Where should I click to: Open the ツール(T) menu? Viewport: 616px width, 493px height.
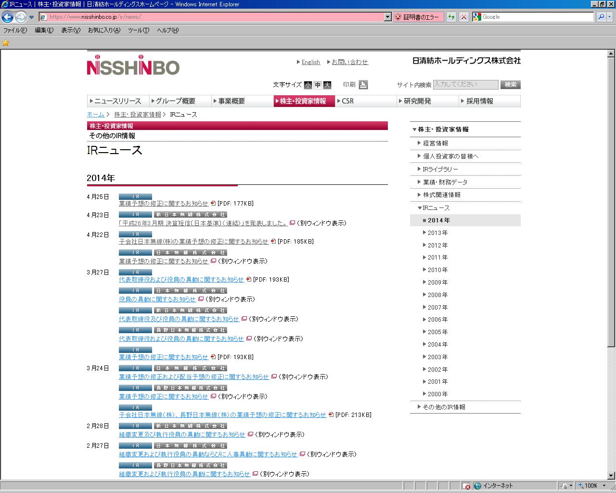[x=139, y=30]
